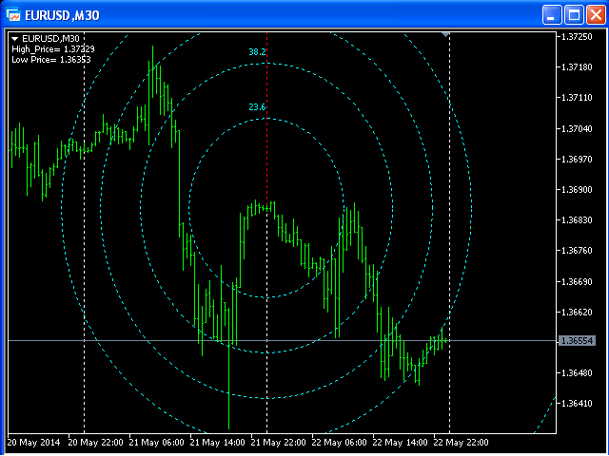Screen dimensions: 609x456
Task: Click the 1.36830 price scale label
Action: [x=578, y=220]
